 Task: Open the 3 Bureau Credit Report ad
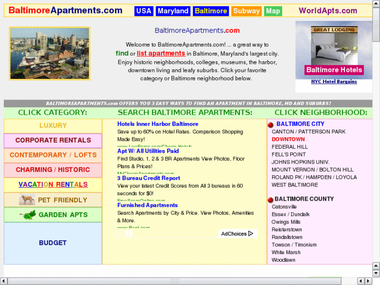tap(148, 178)
